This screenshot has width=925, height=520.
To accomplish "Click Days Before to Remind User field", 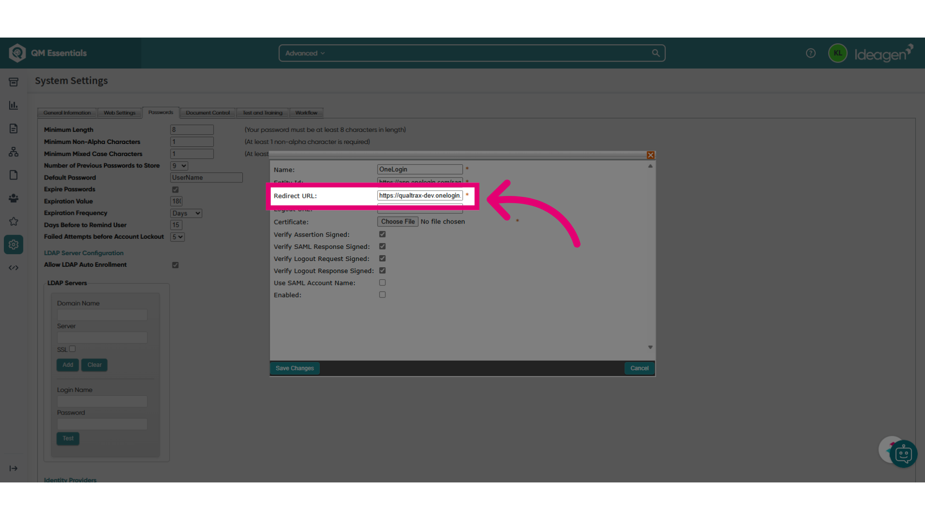I will click(x=176, y=225).
